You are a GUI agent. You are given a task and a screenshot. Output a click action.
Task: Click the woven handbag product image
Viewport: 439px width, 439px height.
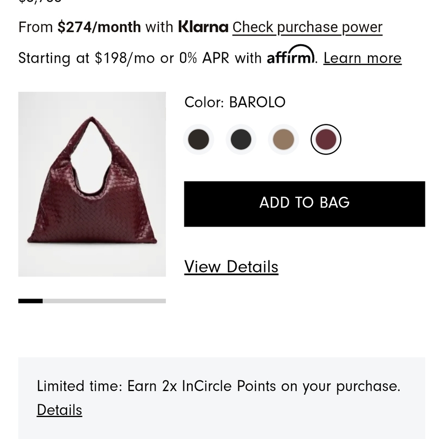(92, 184)
